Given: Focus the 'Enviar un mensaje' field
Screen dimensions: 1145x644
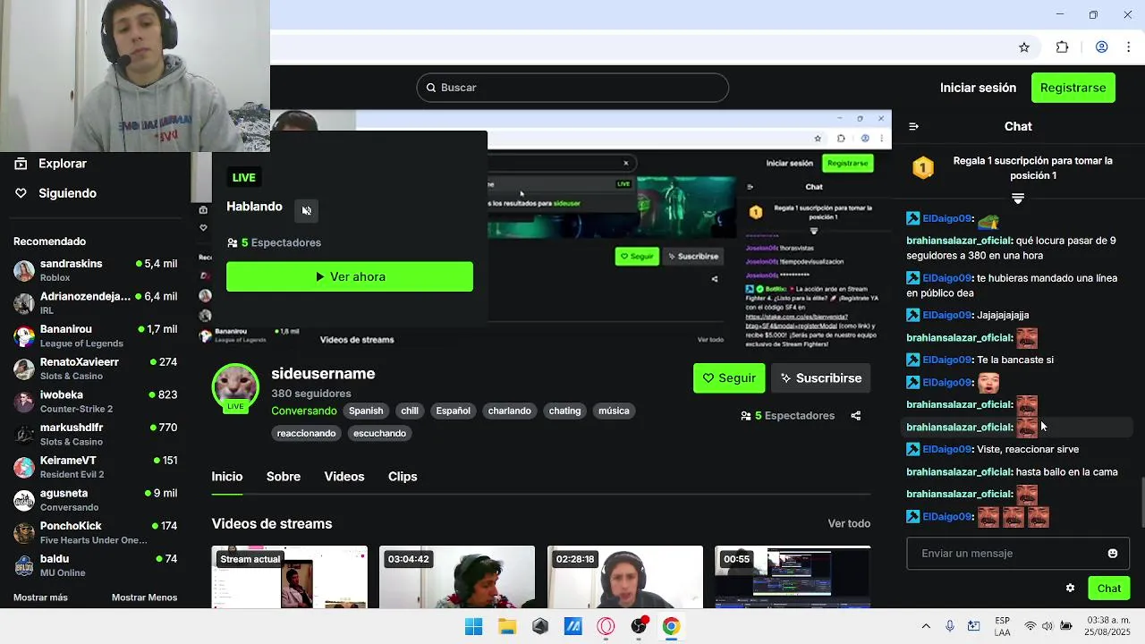Looking at the screenshot, I should (x=1018, y=554).
